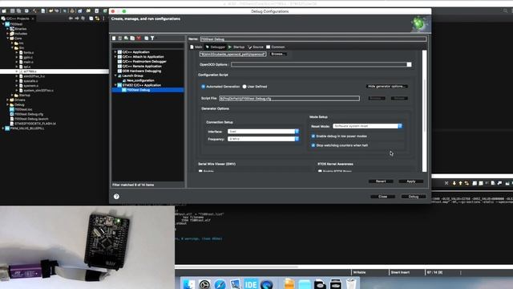The width and height of the screenshot is (513, 289).
Task: Click Collapse All icon in configurations toolbar
Action: [146, 39]
